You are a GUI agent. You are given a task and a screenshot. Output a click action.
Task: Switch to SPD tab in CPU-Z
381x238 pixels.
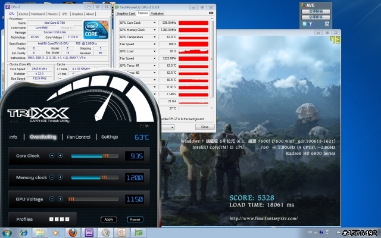[x=65, y=14]
